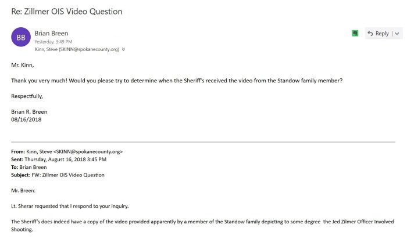The image size is (407, 239).
Task: Click the Sent: Thursday, August 16, 2018 line
Action: pos(58,160)
